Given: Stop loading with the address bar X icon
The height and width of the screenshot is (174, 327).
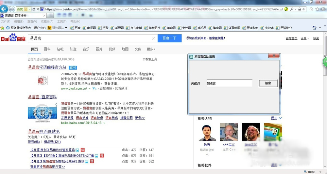Looking at the screenshot, I should (x=38, y=9).
